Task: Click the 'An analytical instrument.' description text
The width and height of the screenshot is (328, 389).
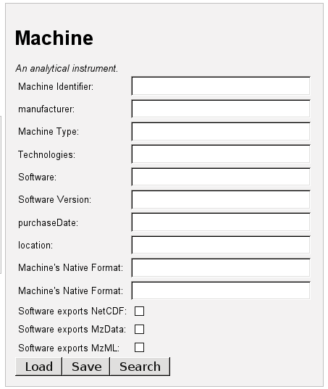Action: coord(67,69)
